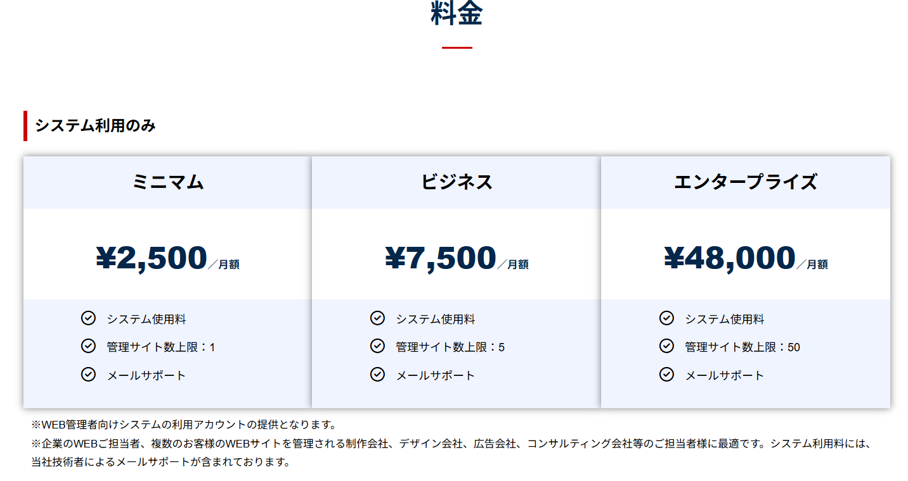Click the システム利用のみ section heading
The width and height of the screenshot is (908, 481).
(x=95, y=126)
